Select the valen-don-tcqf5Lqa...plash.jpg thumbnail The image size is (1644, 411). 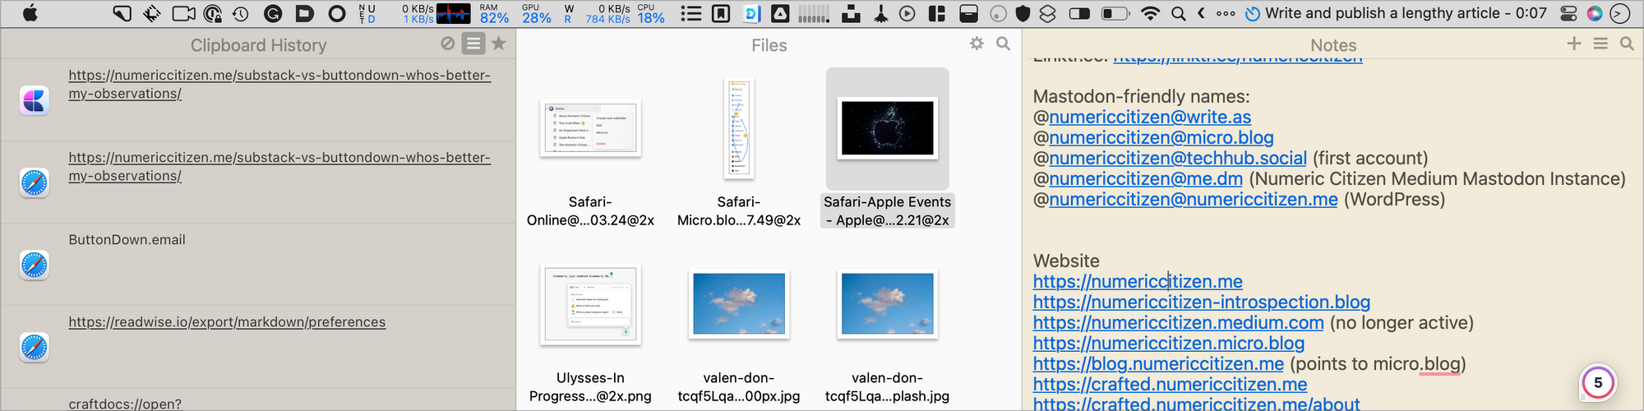pos(888,305)
